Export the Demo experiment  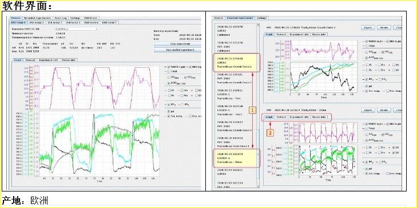368,110
